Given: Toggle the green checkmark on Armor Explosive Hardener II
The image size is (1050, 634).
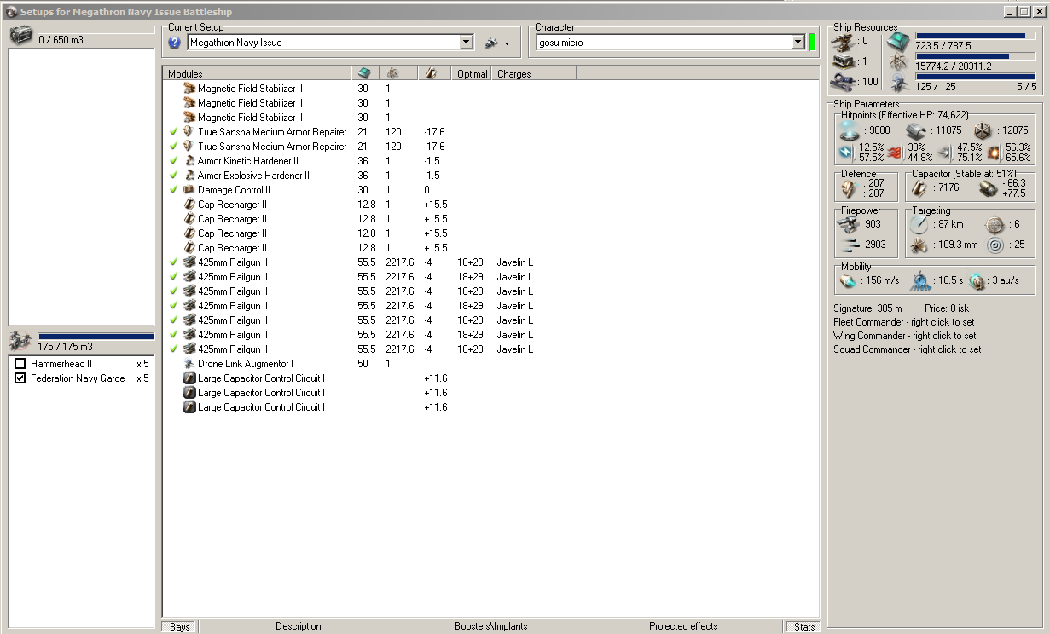Looking at the screenshot, I should pos(174,176).
